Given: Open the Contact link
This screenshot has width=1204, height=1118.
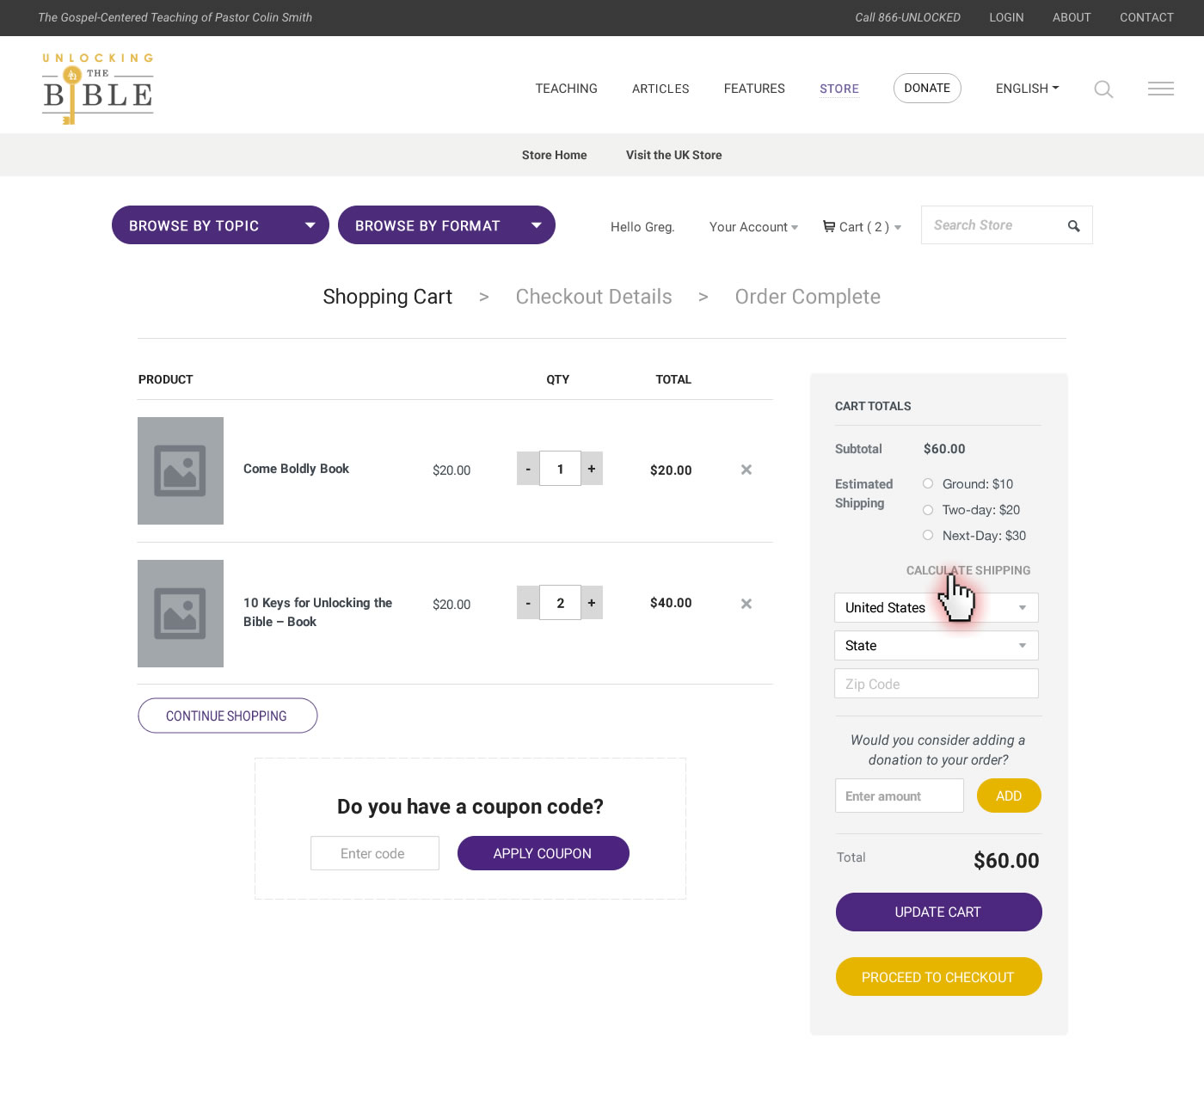Looking at the screenshot, I should click(1146, 17).
